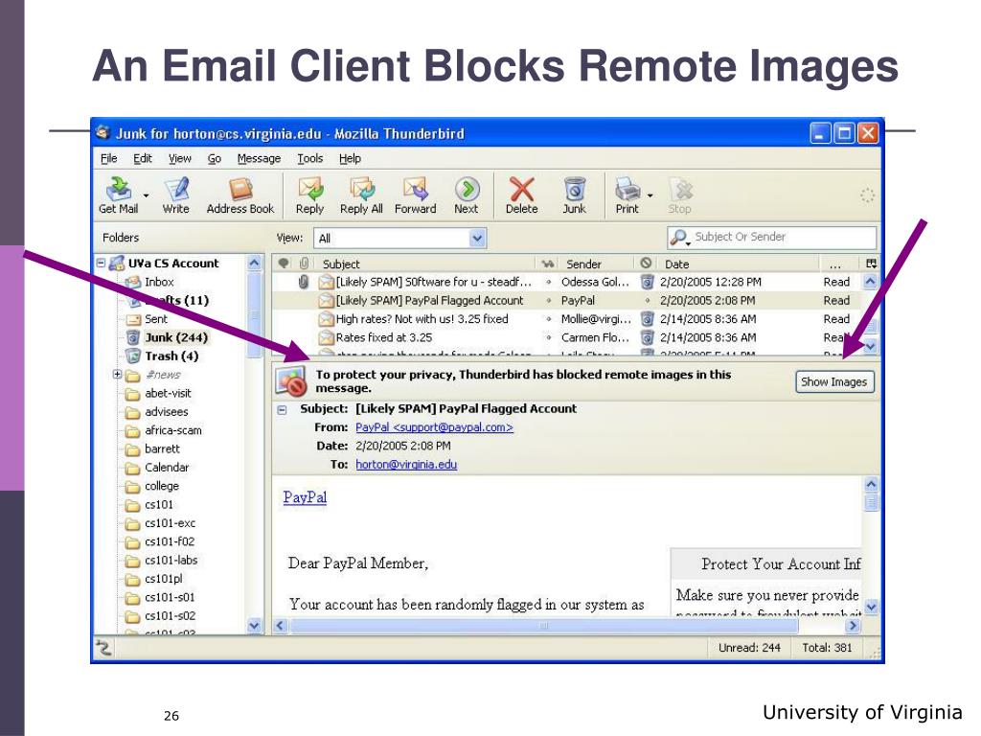Sort messages by Date column
Viewport: 981px width, 736px height.
739,264
